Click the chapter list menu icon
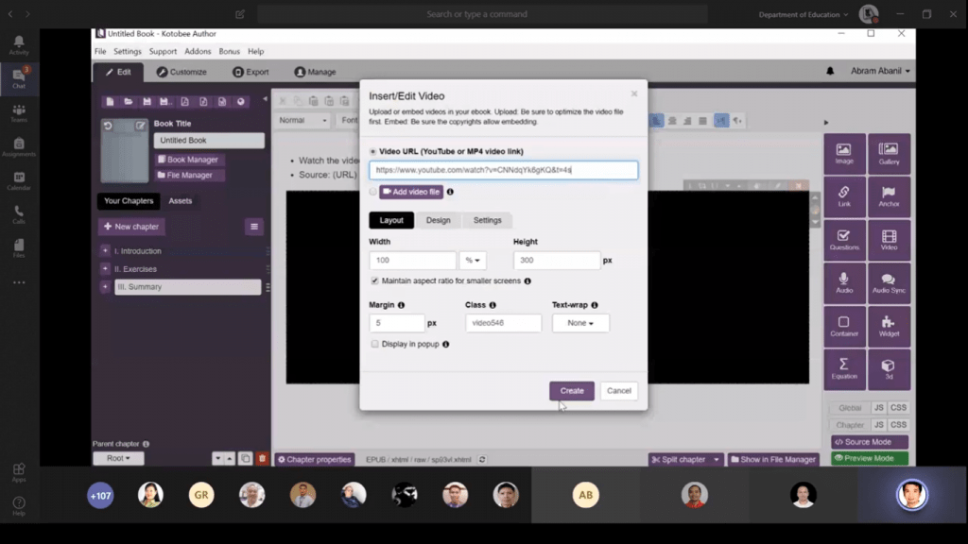The width and height of the screenshot is (968, 544). pyautogui.click(x=253, y=227)
